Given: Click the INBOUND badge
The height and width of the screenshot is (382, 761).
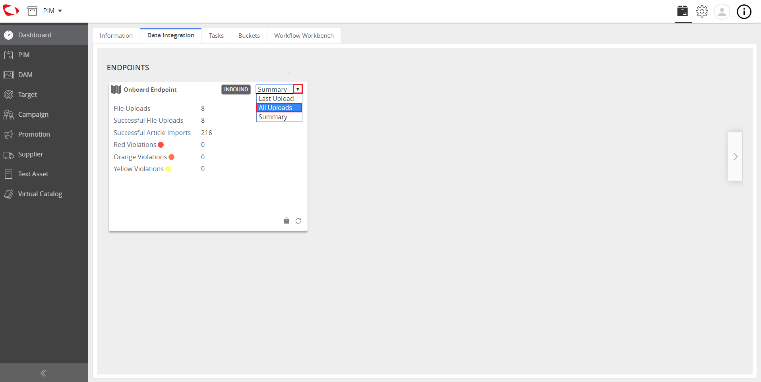Looking at the screenshot, I should pyautogui.click(x=236, y=89).
